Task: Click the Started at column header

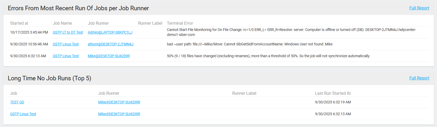Action: [x=19, y=23]
